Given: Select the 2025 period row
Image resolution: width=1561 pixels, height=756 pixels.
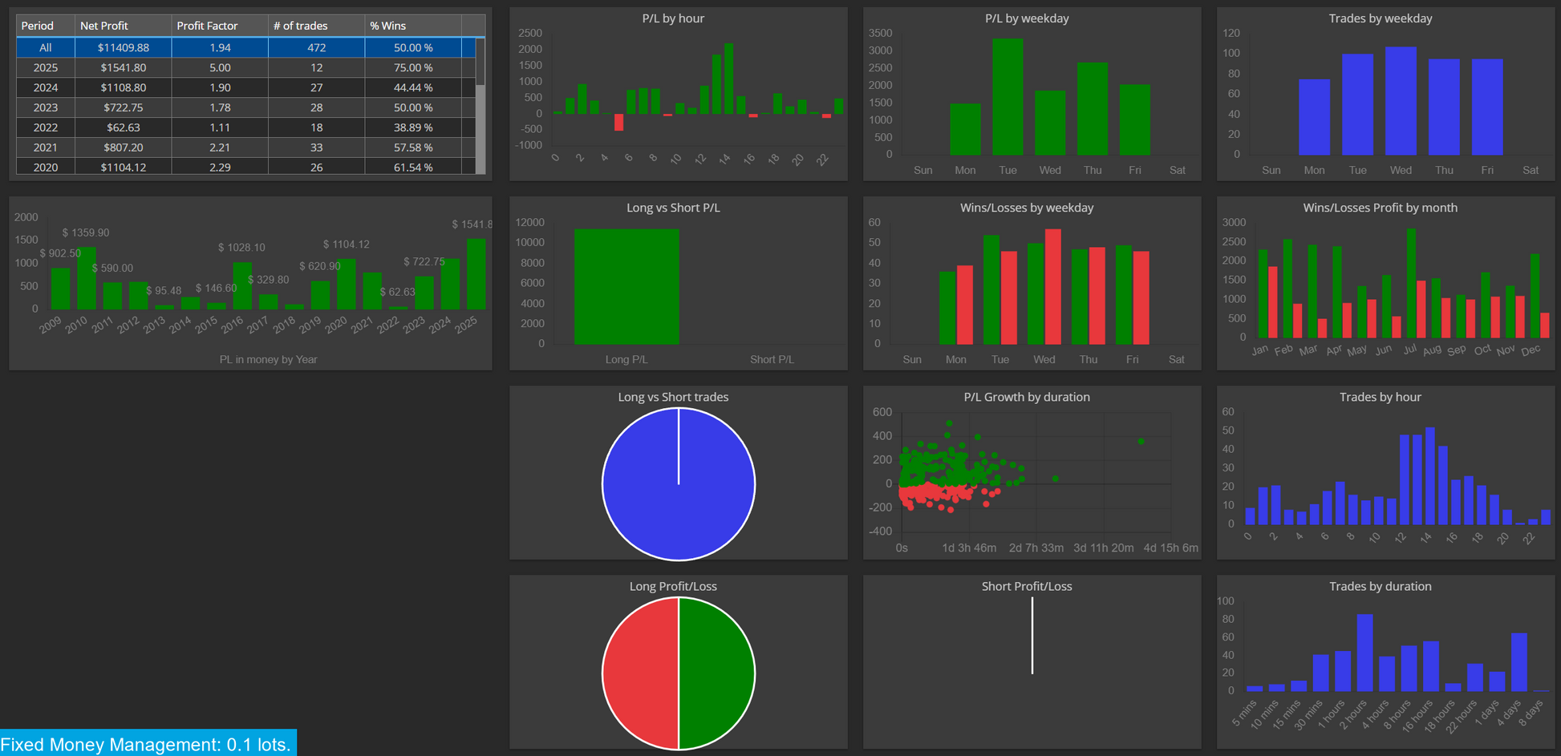Looking at the screenshot, I should (x=246, y=67).
